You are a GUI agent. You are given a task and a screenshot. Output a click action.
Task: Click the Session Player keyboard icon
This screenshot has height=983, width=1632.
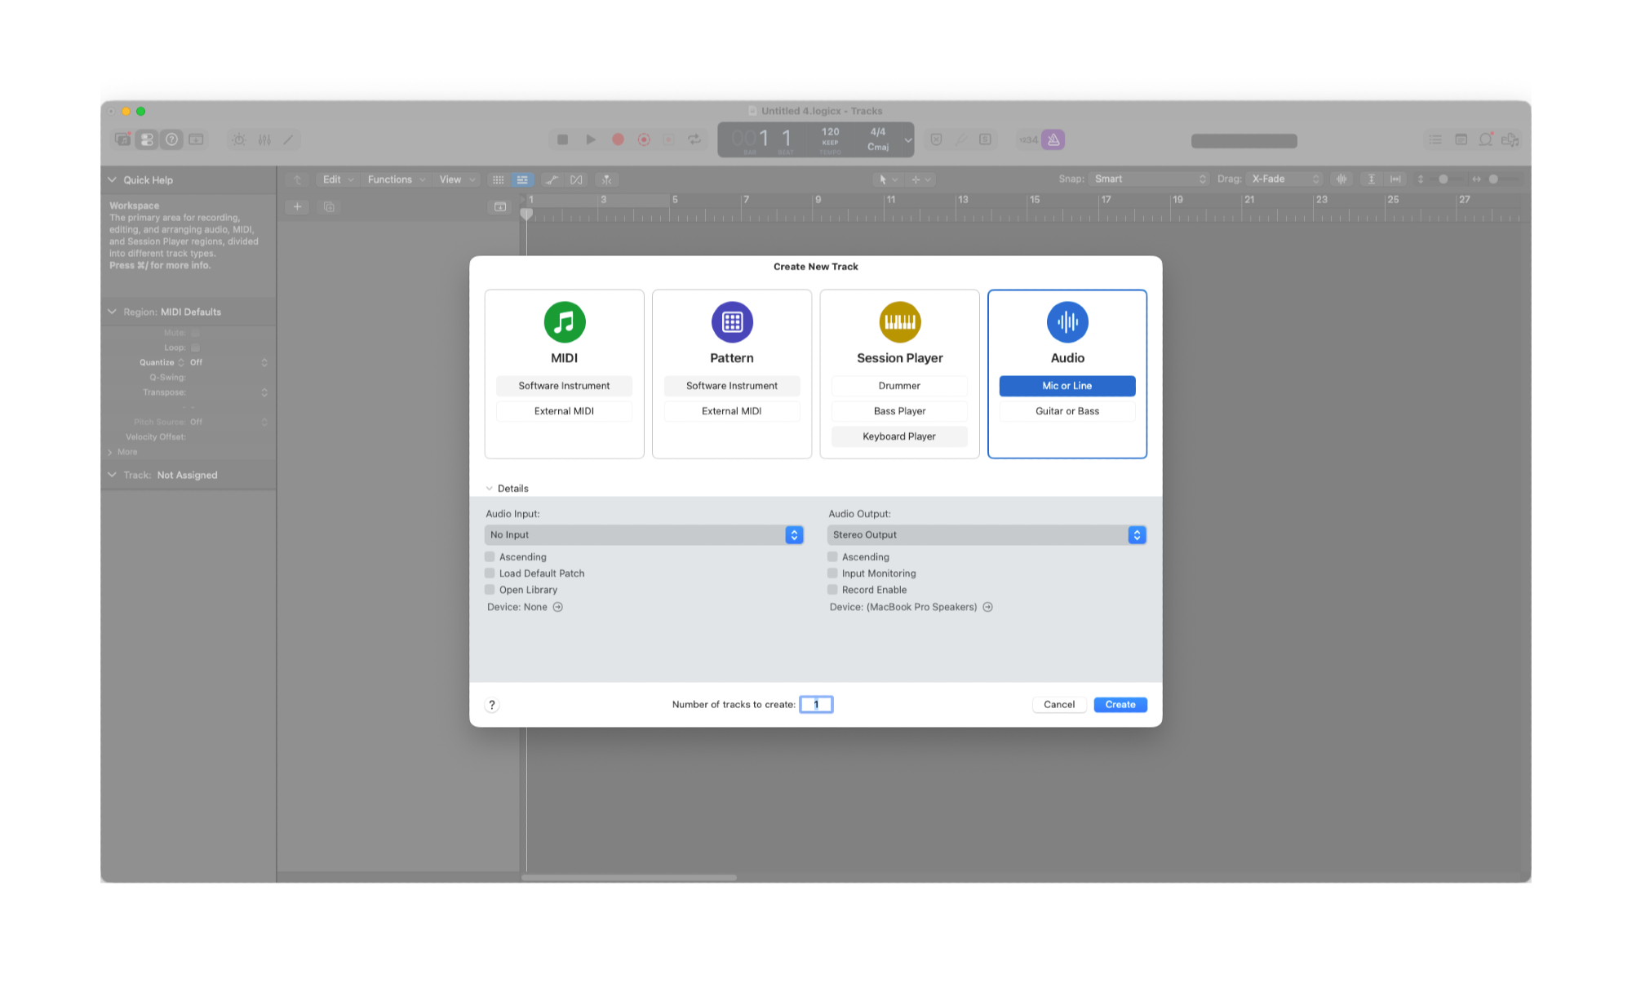899,322
